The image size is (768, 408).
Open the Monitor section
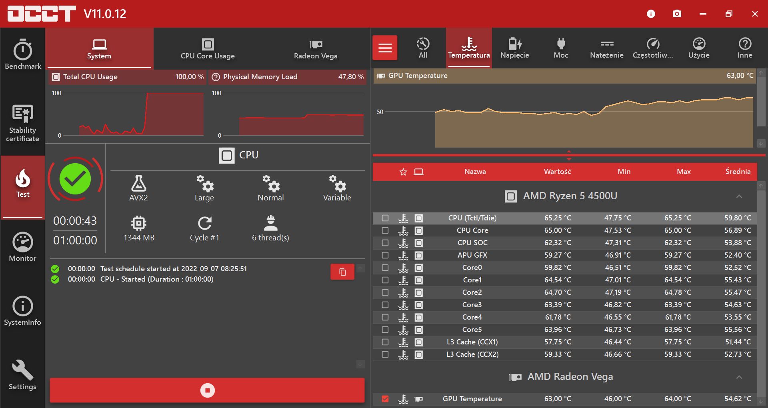23,247
